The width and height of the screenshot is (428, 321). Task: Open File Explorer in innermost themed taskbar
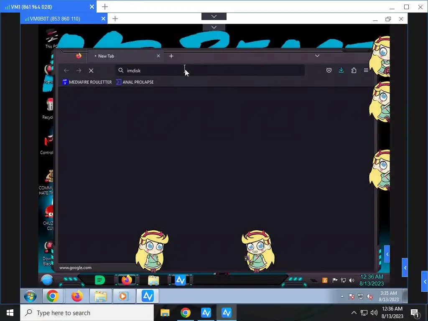coord(153,280)
